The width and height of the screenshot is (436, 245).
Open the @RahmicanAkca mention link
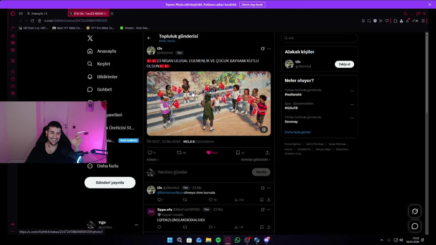(x=170, y=193)
